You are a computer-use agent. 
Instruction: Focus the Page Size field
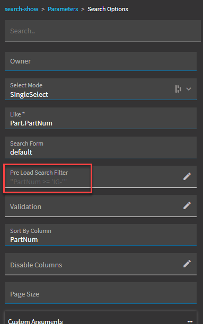pos(101,293)
